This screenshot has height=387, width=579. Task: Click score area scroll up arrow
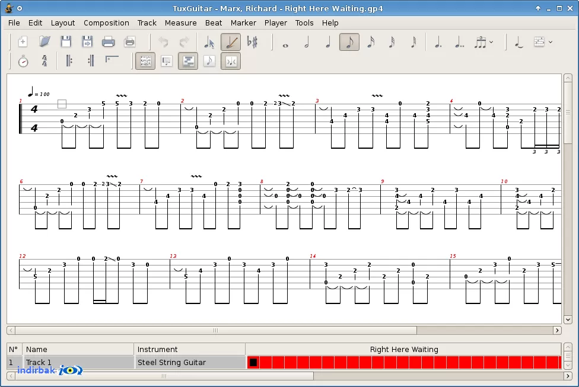point(568,78)
